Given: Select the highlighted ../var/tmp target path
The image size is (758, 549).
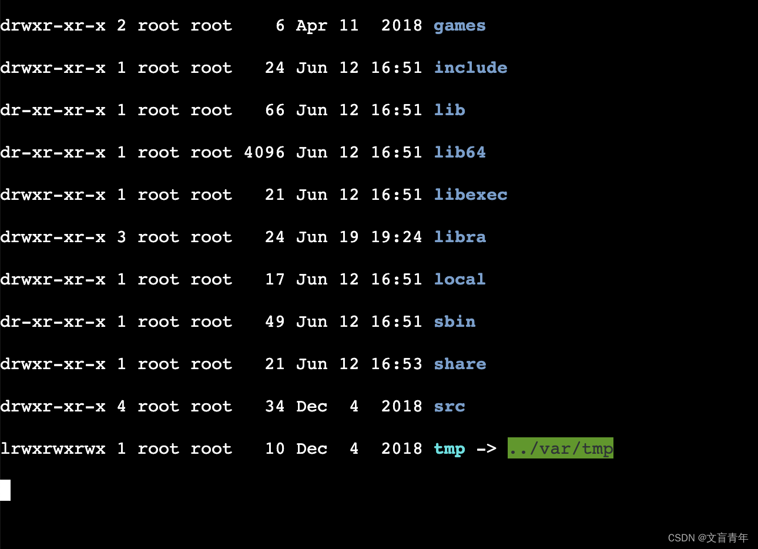Looking at the screenshot, I should (x=561, y=448).
